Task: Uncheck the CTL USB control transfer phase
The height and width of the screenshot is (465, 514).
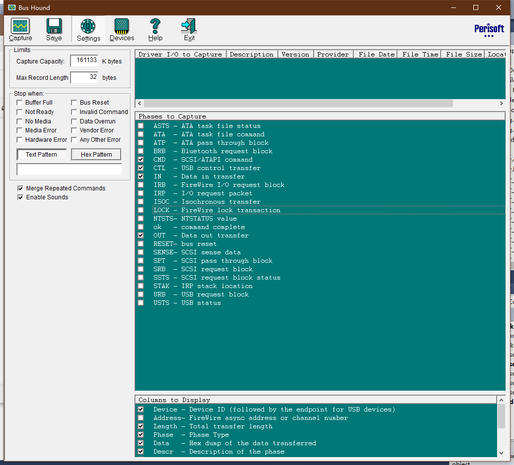Action: [x=141, y=168]
